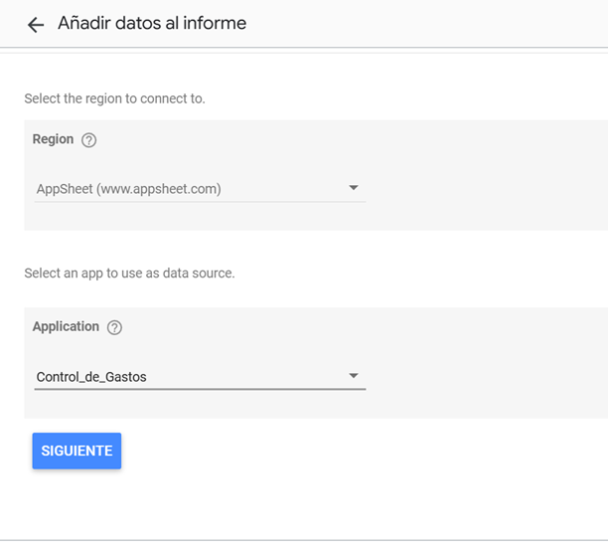Expand the Application dropdown arrow
This screenshot has height=550, width=608.
[354, 376]
